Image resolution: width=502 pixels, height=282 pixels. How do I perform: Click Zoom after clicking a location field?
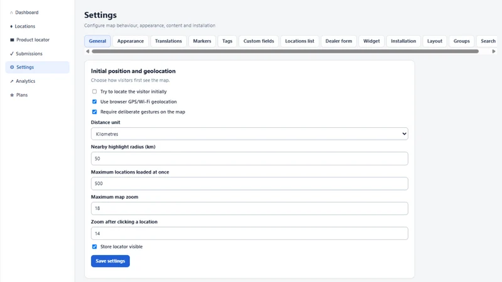249,233
